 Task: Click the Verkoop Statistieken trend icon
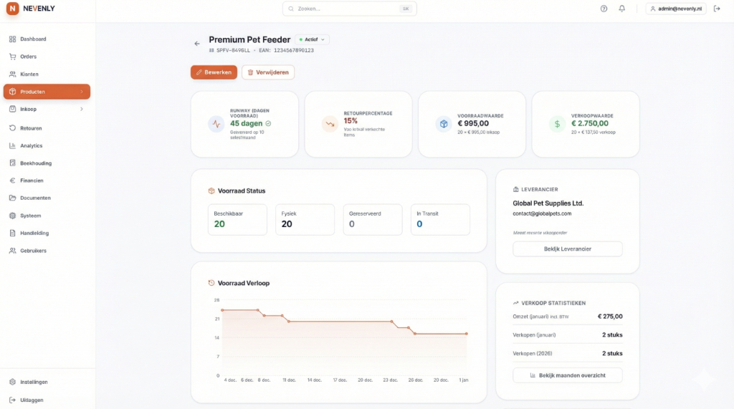point(516,303)
